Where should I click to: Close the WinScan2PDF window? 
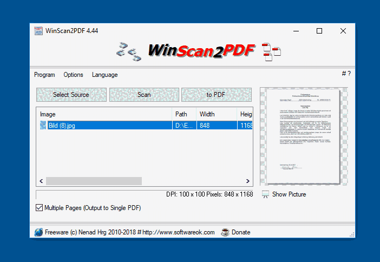click(x=343, y=31)
